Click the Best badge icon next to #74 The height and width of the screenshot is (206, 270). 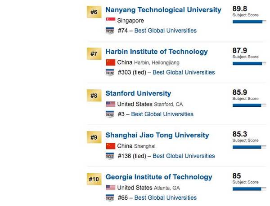[x=110, y=31]
